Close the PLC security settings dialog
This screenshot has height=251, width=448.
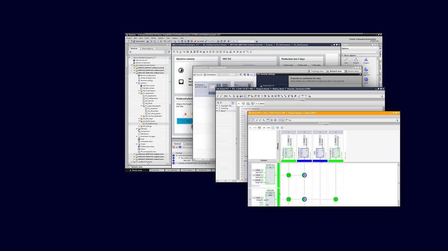[360, 74]
